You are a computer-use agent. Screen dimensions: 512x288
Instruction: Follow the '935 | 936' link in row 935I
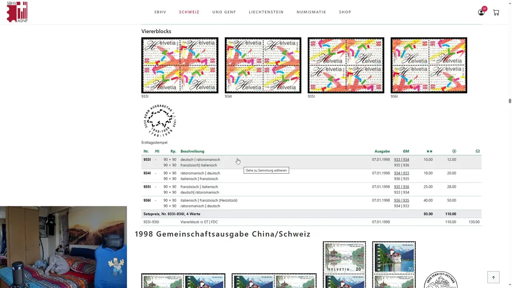point(402,187)
